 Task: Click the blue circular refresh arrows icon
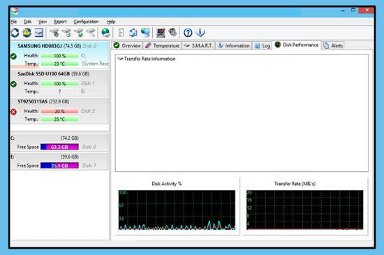(x=15, y=33)
